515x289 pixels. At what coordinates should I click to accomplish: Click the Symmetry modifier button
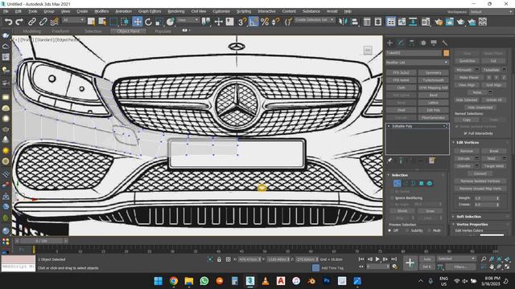pyautogui.click(x=433, y=73)
